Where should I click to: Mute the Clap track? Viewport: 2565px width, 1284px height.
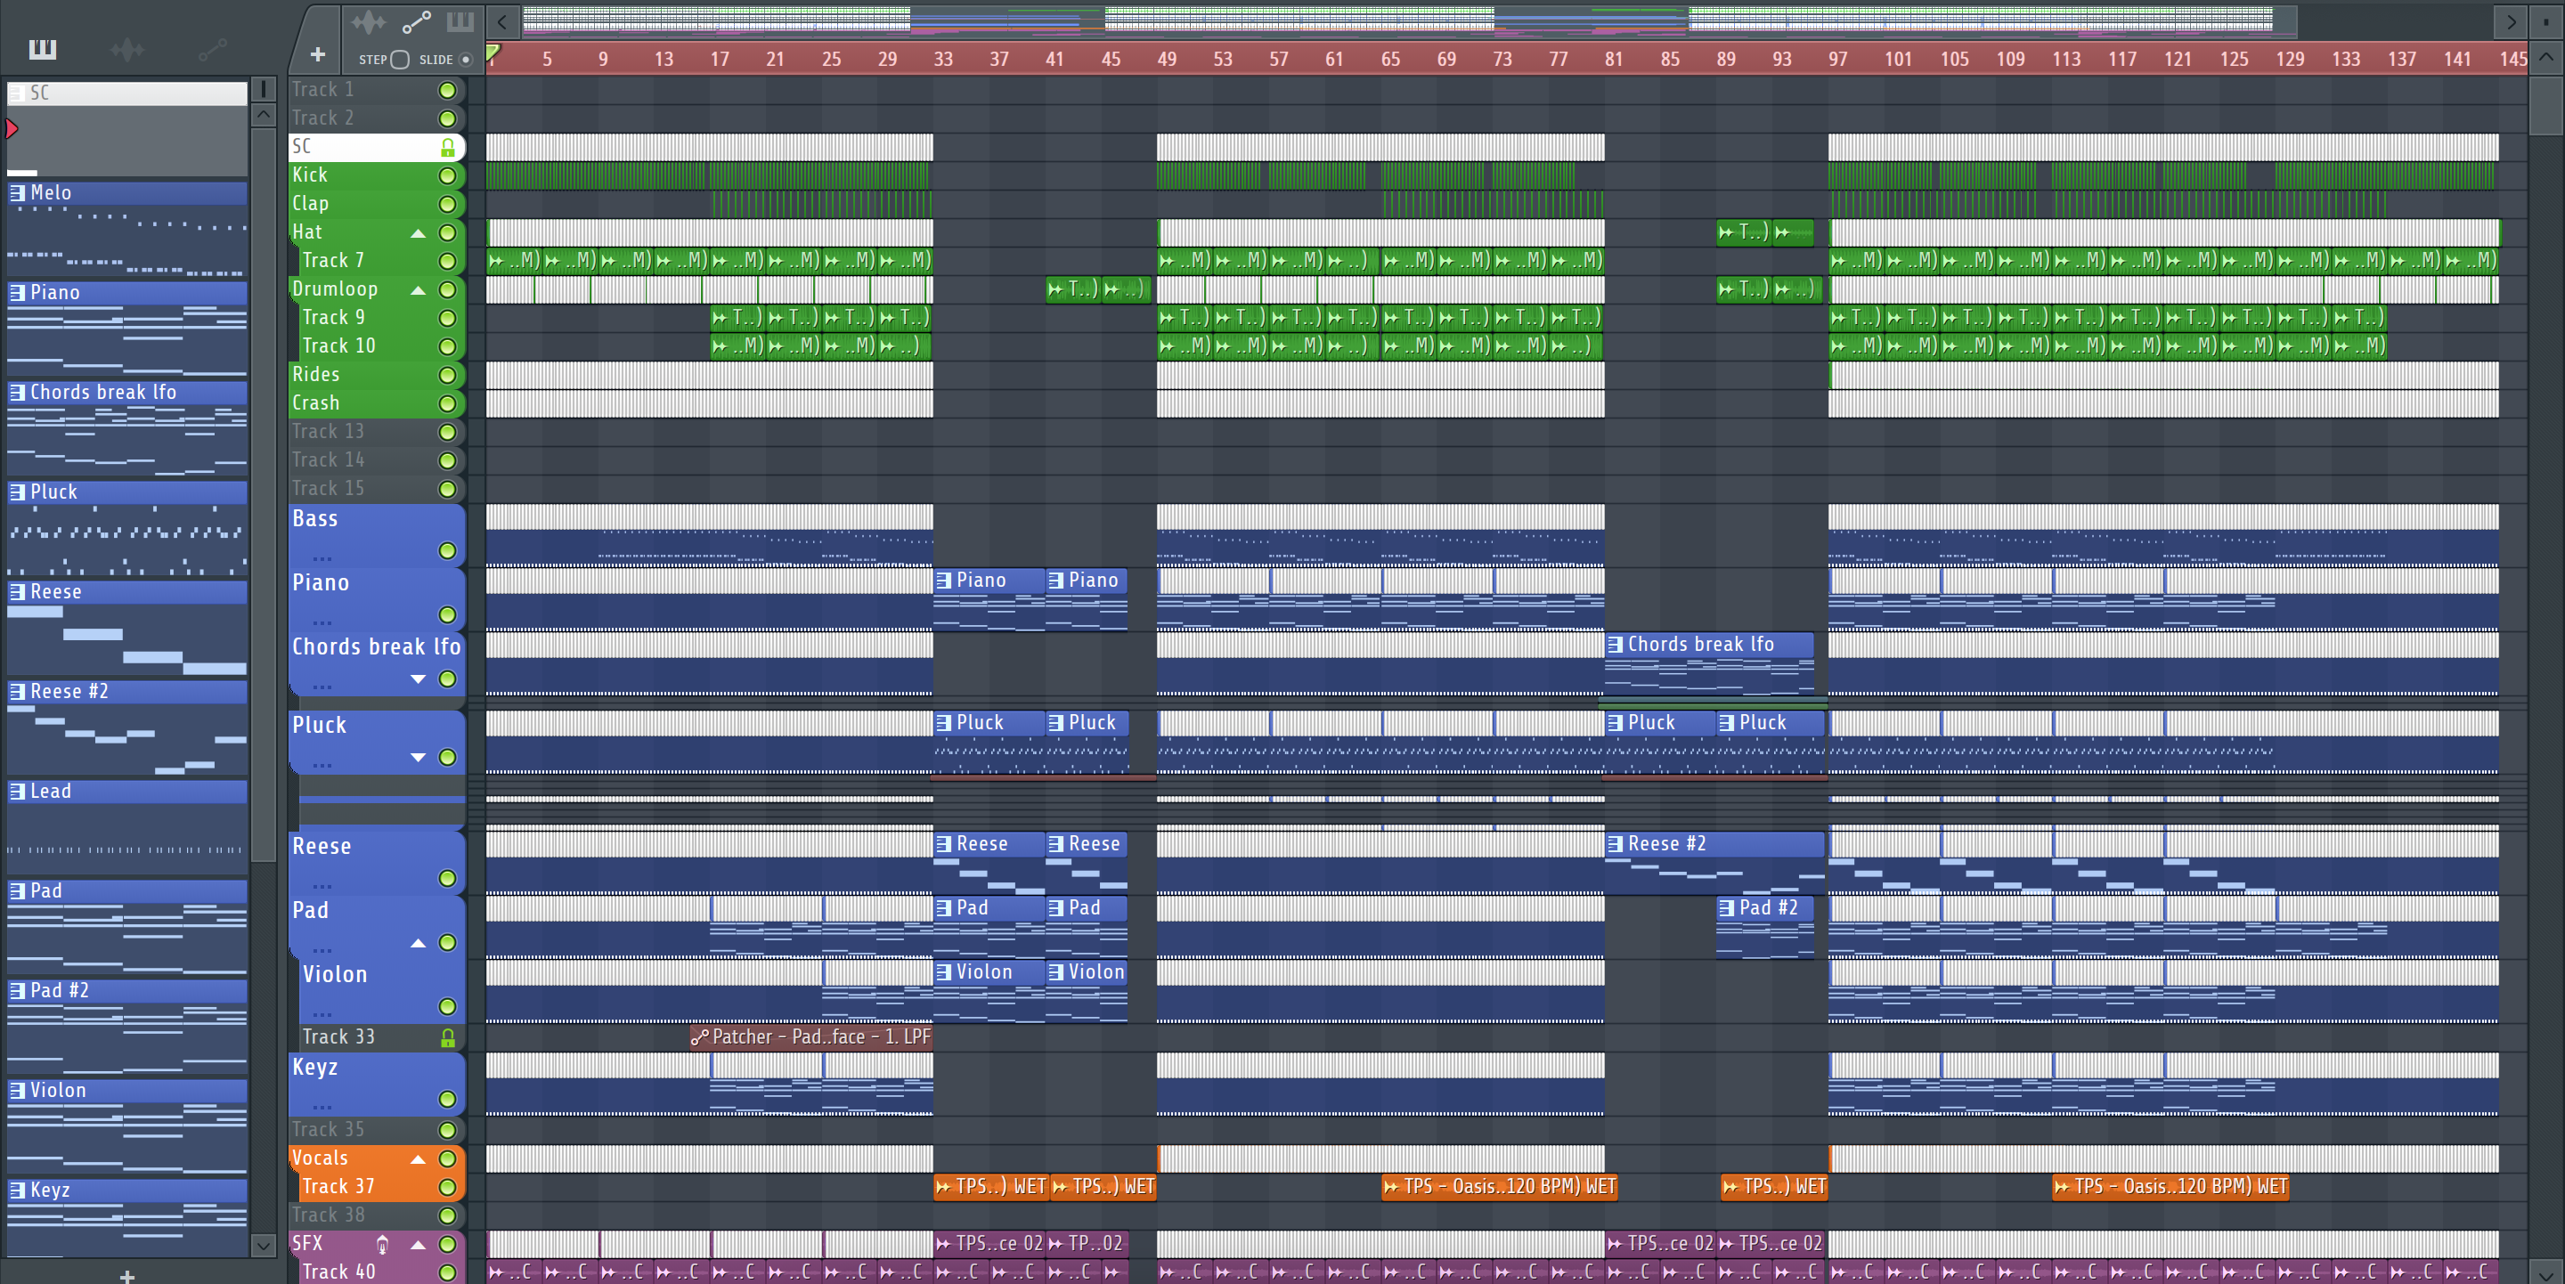(x=447, y=204)
